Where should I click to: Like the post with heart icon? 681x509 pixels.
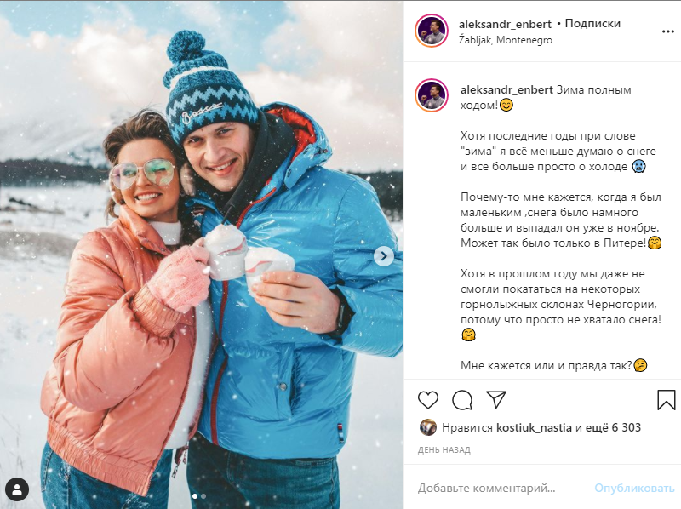point(428,399)
